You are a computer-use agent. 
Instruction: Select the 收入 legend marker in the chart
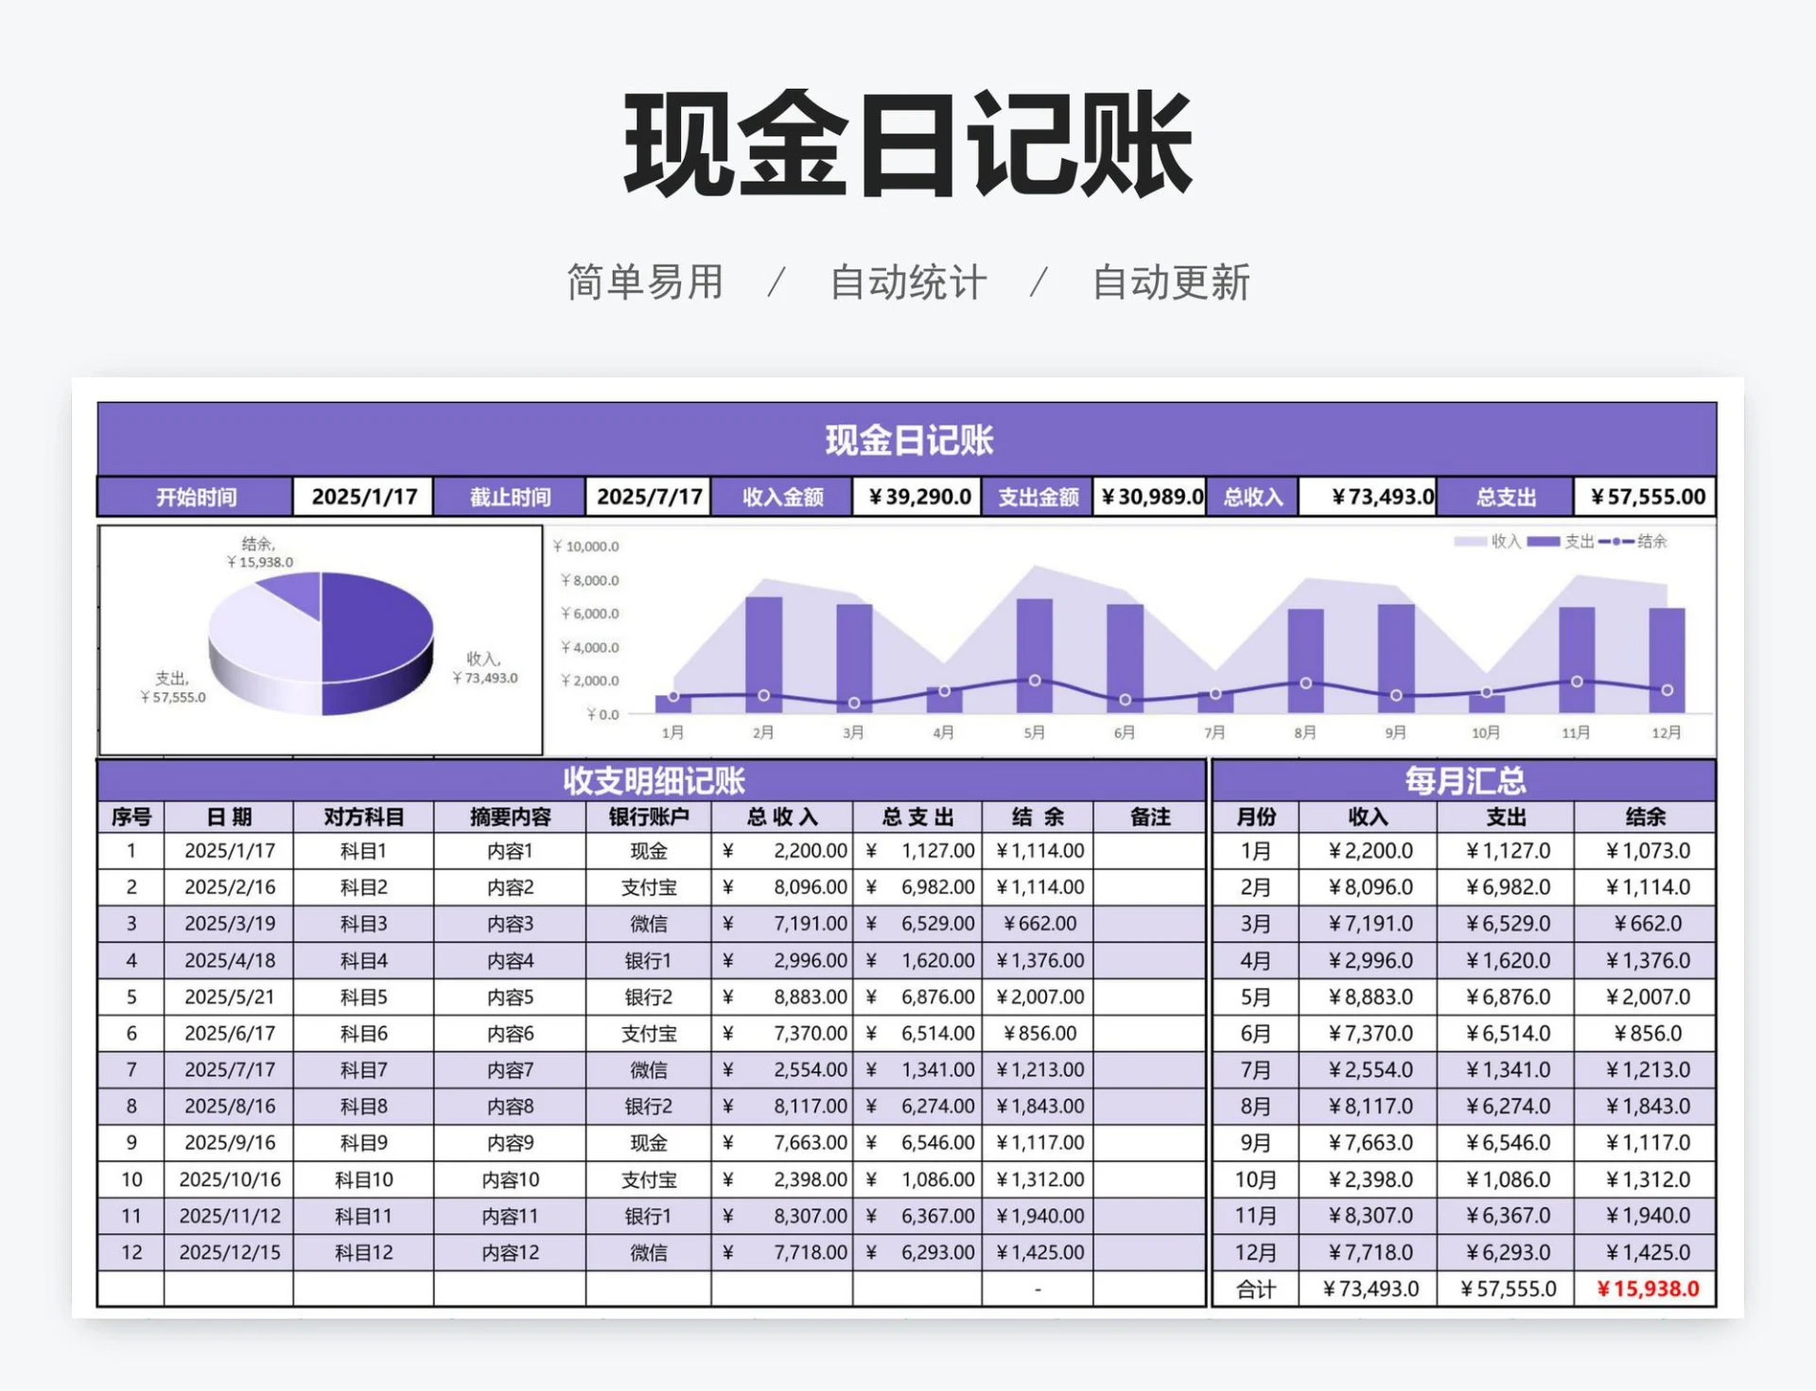1473,542
